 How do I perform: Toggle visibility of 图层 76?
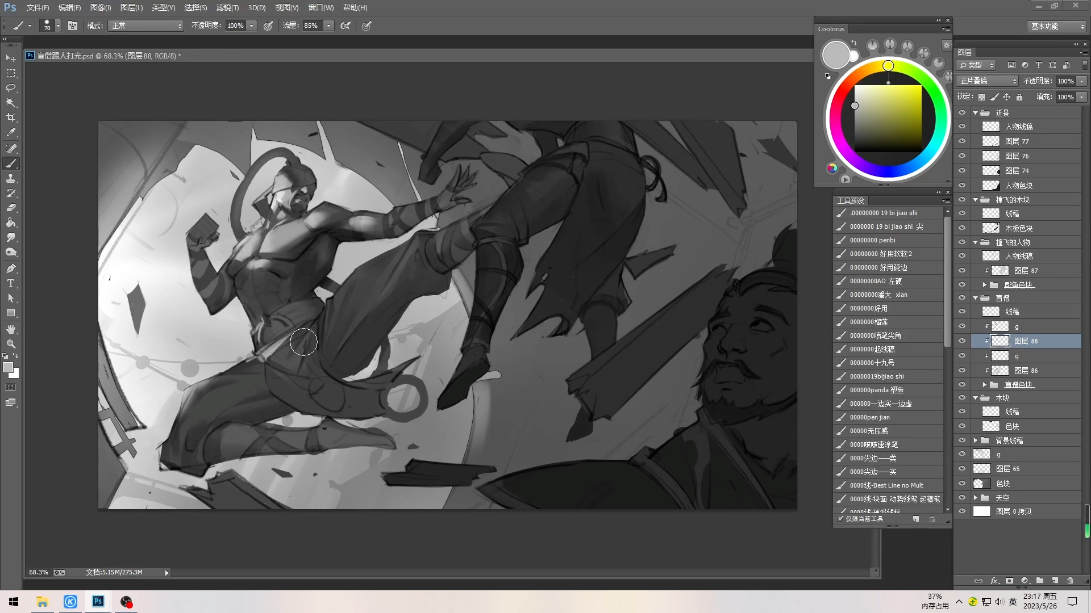coord(962,156)
